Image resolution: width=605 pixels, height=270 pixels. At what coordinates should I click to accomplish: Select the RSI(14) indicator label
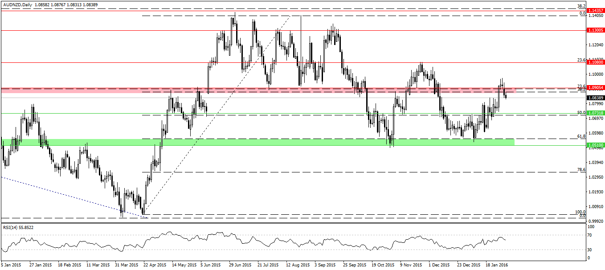click(18, 227)
